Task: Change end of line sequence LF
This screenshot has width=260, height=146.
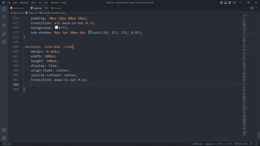Action: click(x=226, y=144)
